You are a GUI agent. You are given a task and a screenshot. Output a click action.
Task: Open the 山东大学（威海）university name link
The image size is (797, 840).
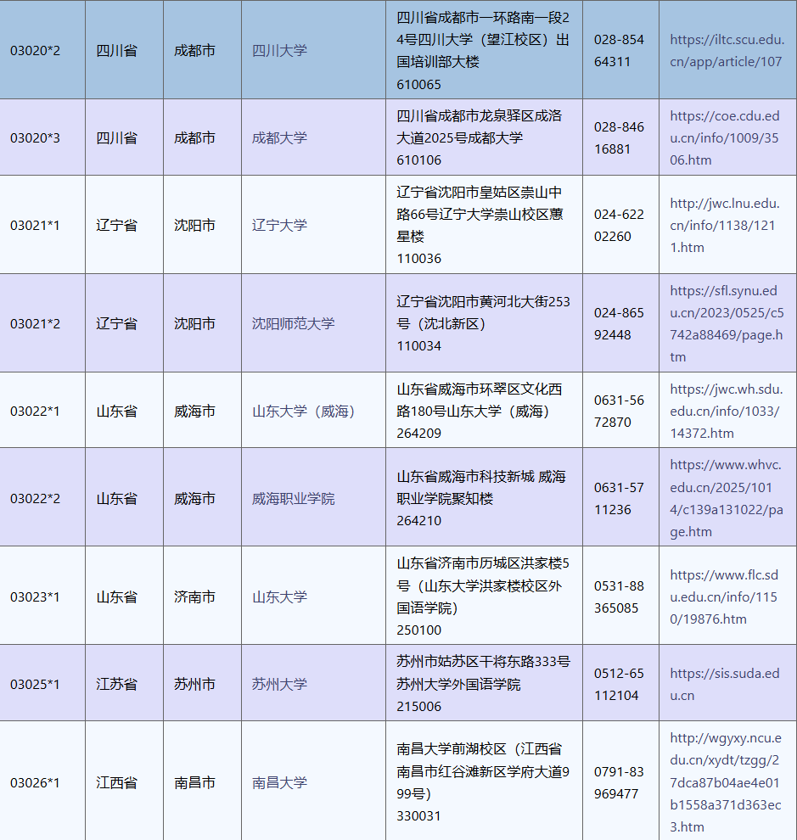(x=303, y=411)
